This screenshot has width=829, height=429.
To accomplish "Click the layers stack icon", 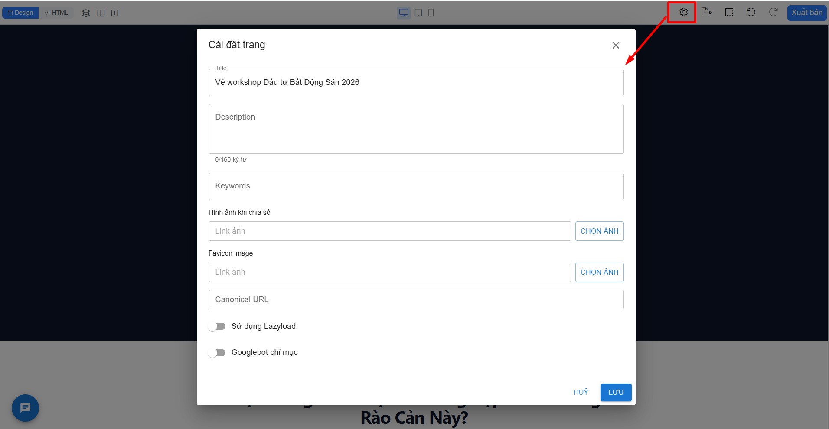I will point(86,13).
